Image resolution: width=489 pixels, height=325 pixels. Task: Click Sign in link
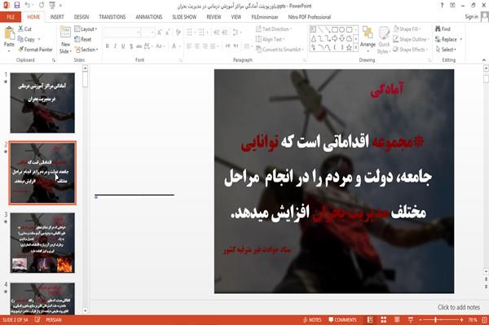pyautogui.click(x=471, y=17)
